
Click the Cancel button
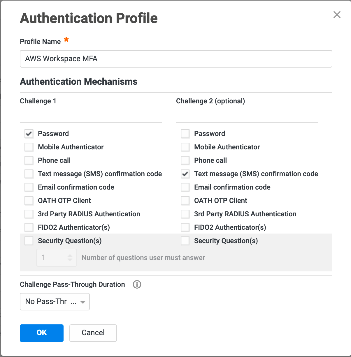coord(93,333)
